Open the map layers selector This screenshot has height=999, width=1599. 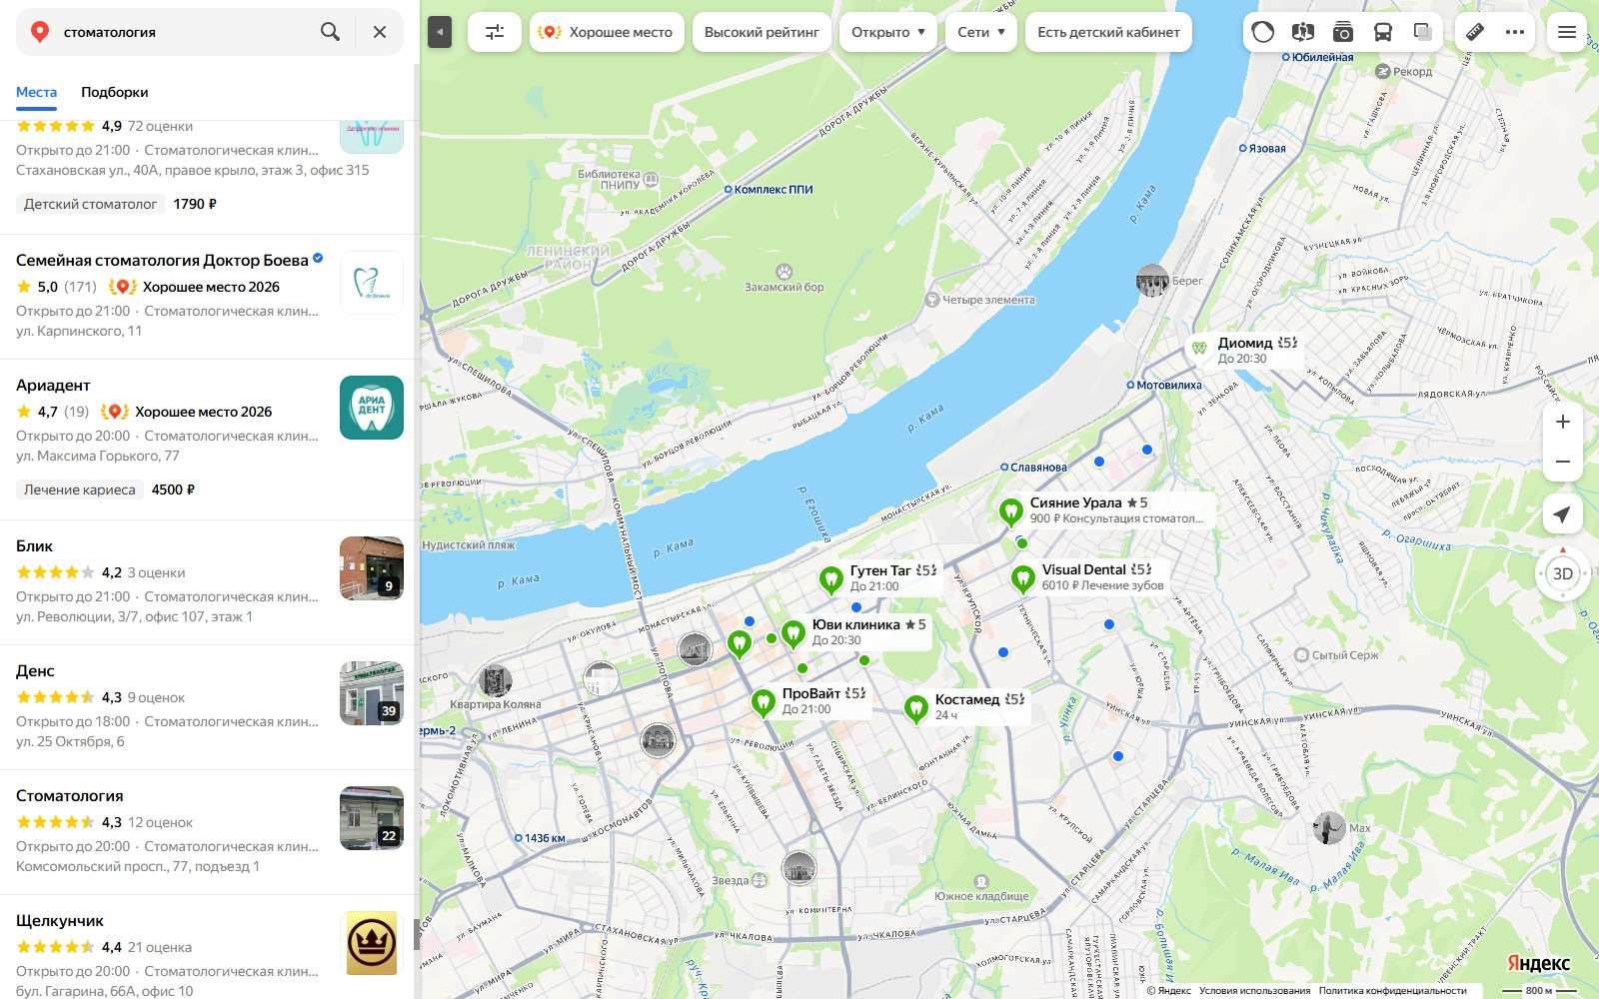[1423, 32]
